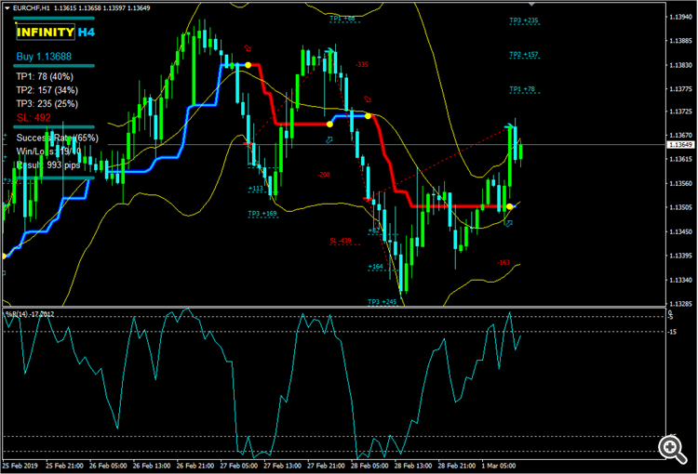The width and height of the screenshot is (698, 474).
Task: Click the red -163 loss label
Action: coord(503,263)
